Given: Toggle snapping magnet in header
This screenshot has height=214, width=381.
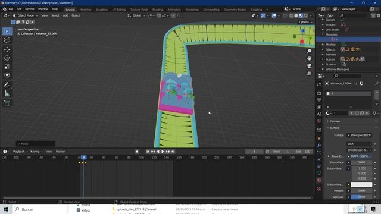Looking at the screenshot, I should tap(159, 15).
